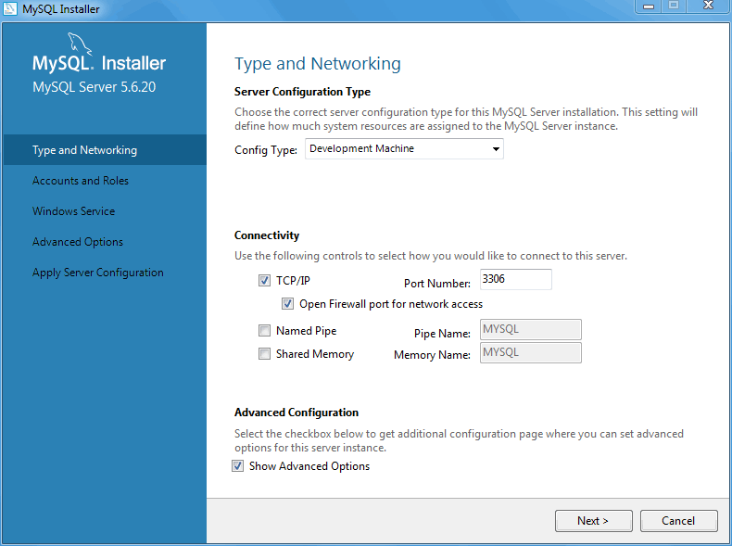732x546 pixels.
Task: Click the MySQL Installer title bar icon
Action: (10, 8)
